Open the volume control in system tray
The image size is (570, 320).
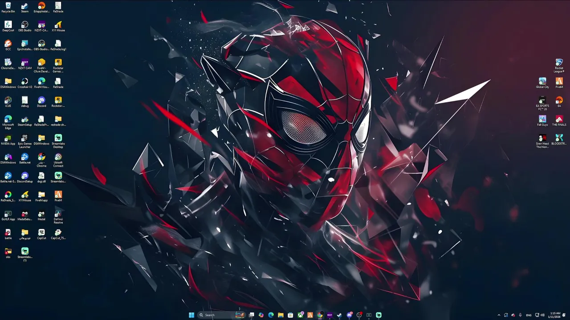point(542,315)
